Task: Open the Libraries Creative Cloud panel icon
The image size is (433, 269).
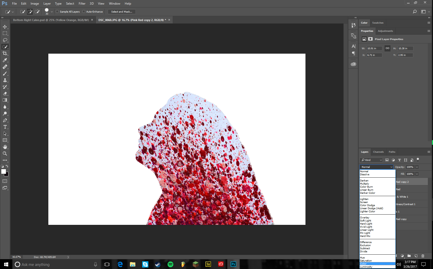Action: (354, 64)
